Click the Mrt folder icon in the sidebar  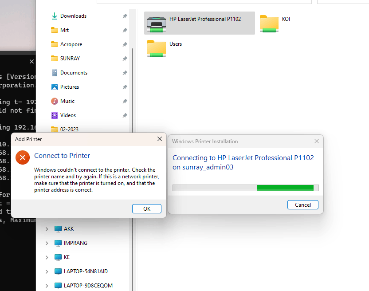coord(55,30)
